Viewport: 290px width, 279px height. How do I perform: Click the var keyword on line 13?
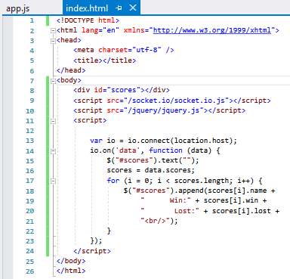96,141
